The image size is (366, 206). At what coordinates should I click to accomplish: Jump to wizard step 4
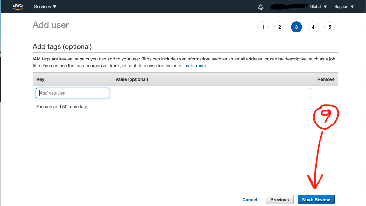[x=313, y=27]
